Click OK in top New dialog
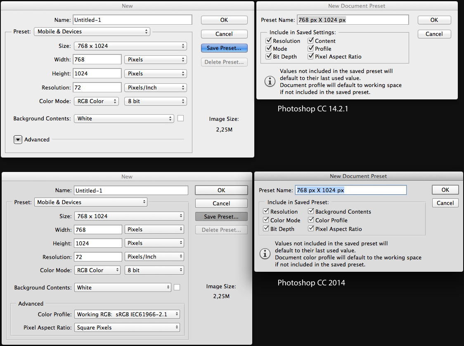This screenshot has width=464, height=346. tap(224, 20)
